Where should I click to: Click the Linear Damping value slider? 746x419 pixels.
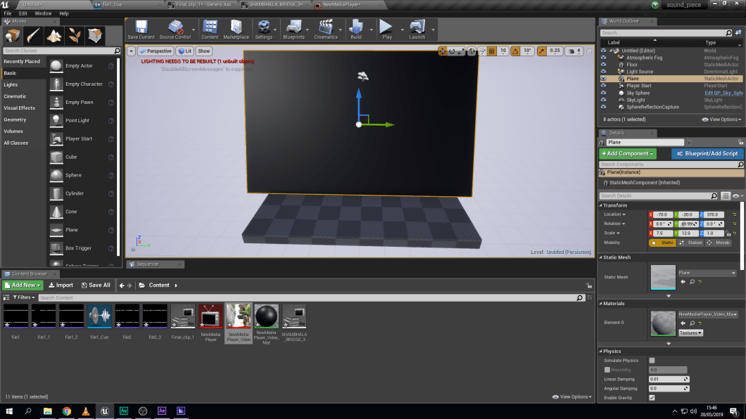click(x=669, y=380)
